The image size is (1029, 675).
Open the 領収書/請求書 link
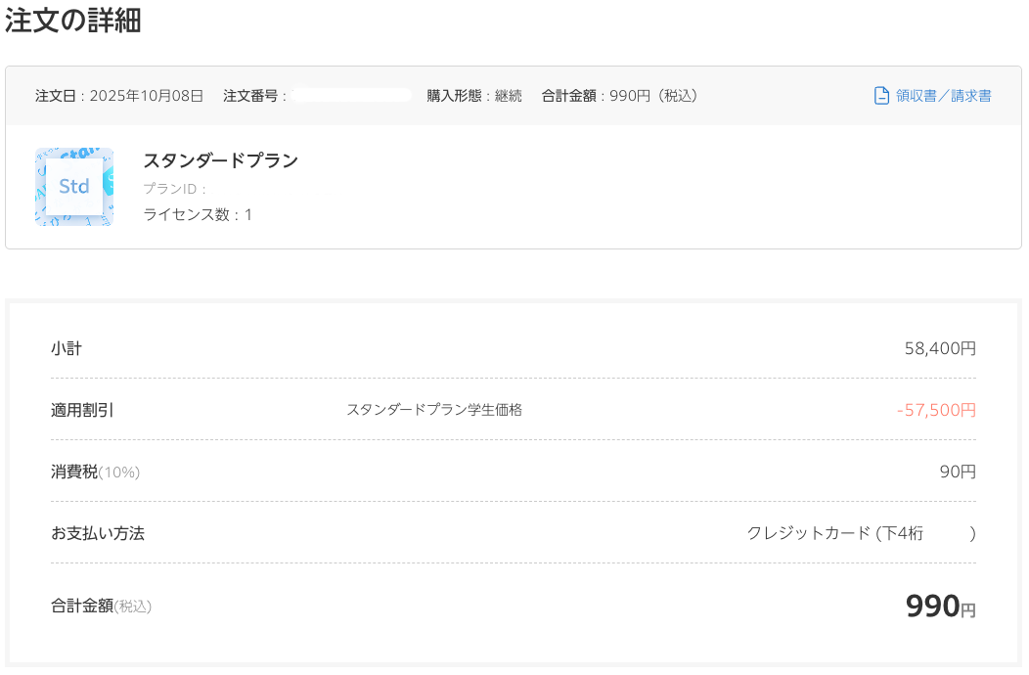click(x=943, y=96)
